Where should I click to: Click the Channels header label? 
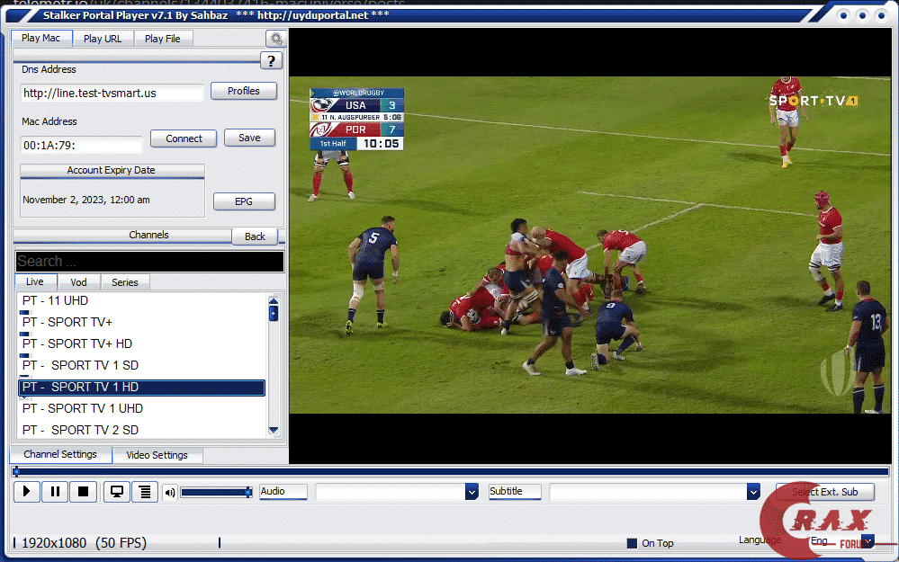(148, 235)
